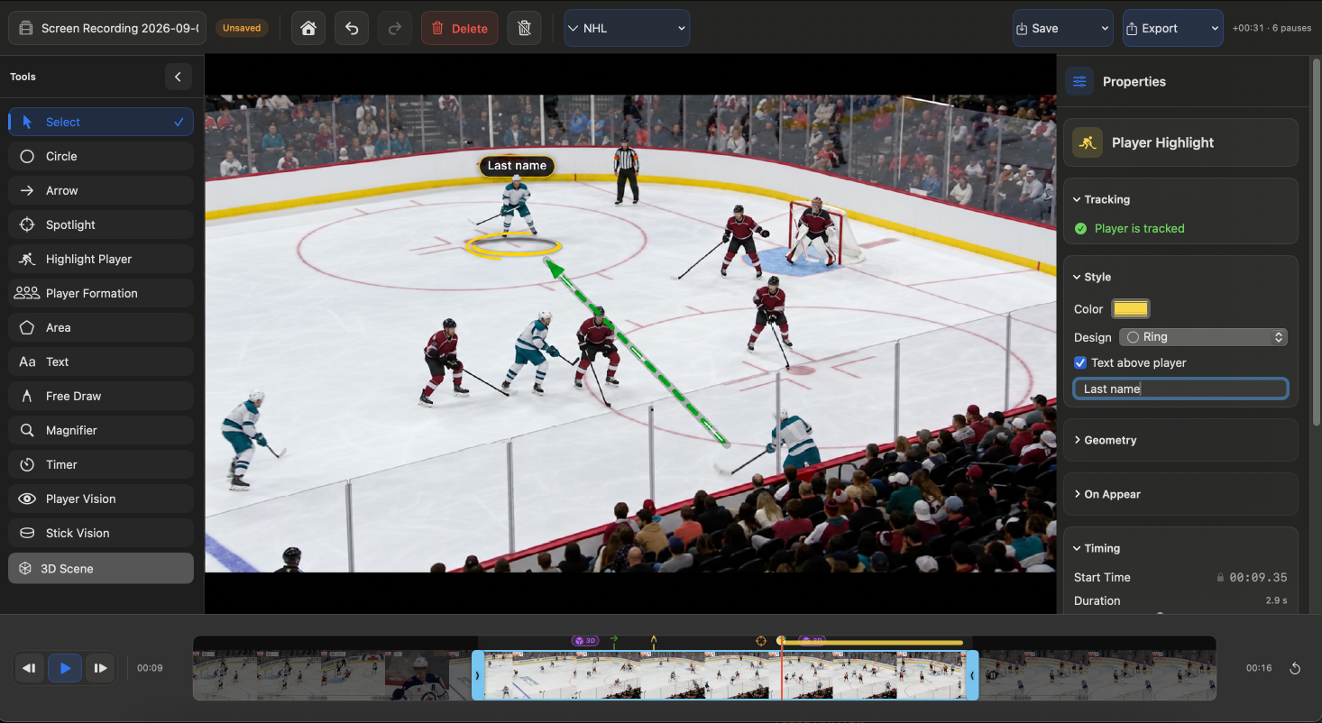The height and width of the screenshot is (723, 1322).
Task: Select the Arrow tool
Action: [x=101, y=190]
